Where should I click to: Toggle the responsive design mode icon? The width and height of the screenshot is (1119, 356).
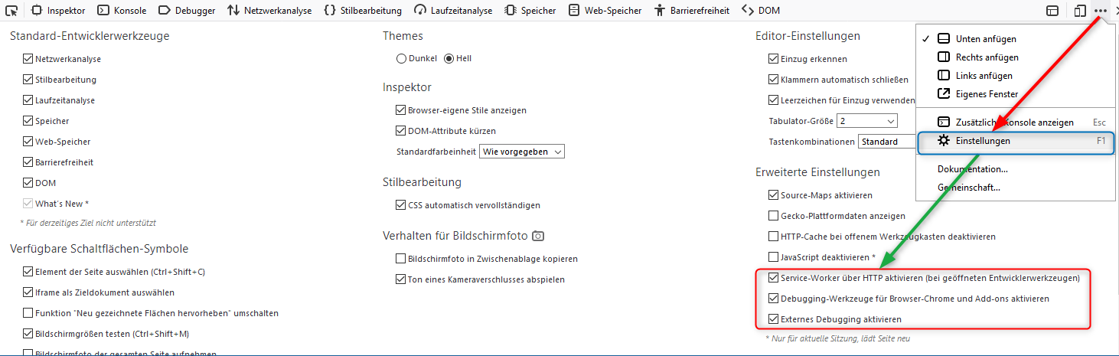click(x=1080, y=11)
